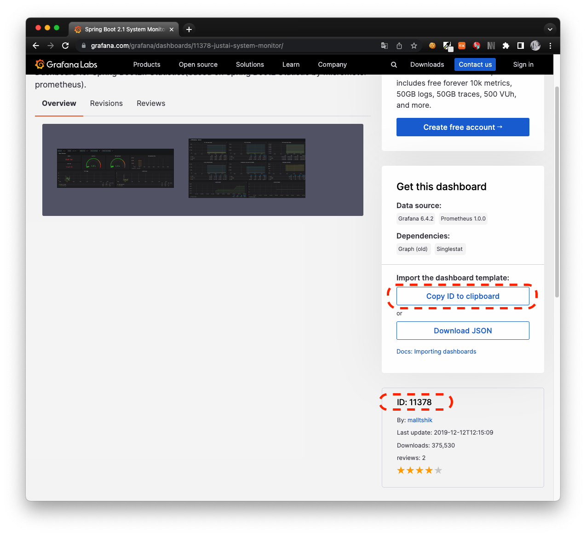Open author malltshik profile link
Image resolution: width=586 pixels, height=535 pixels.
[420, 420]
